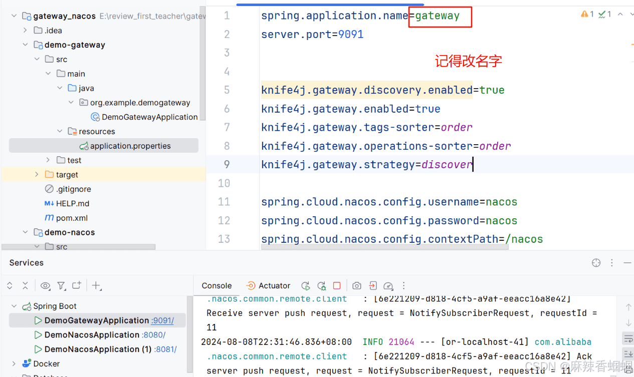Click com.alibaba class link in console
The image size is (634, 377).
pos(563,342)
